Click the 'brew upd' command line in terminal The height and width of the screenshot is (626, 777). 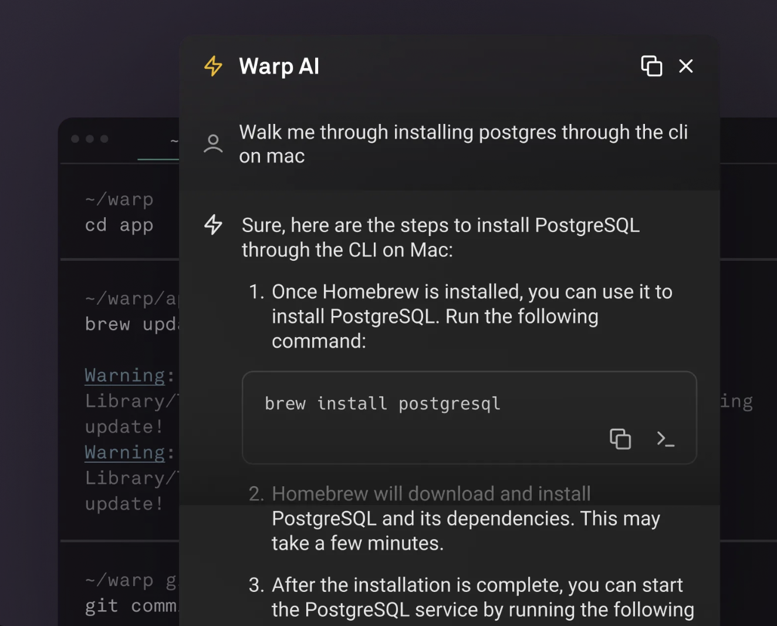131,324
